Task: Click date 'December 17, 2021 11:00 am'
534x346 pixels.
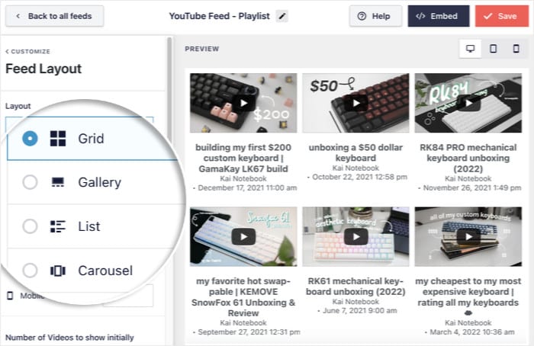Action: [247, 187]
